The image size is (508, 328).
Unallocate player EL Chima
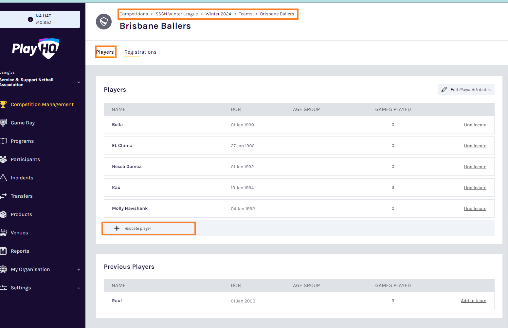coord(475,146)
